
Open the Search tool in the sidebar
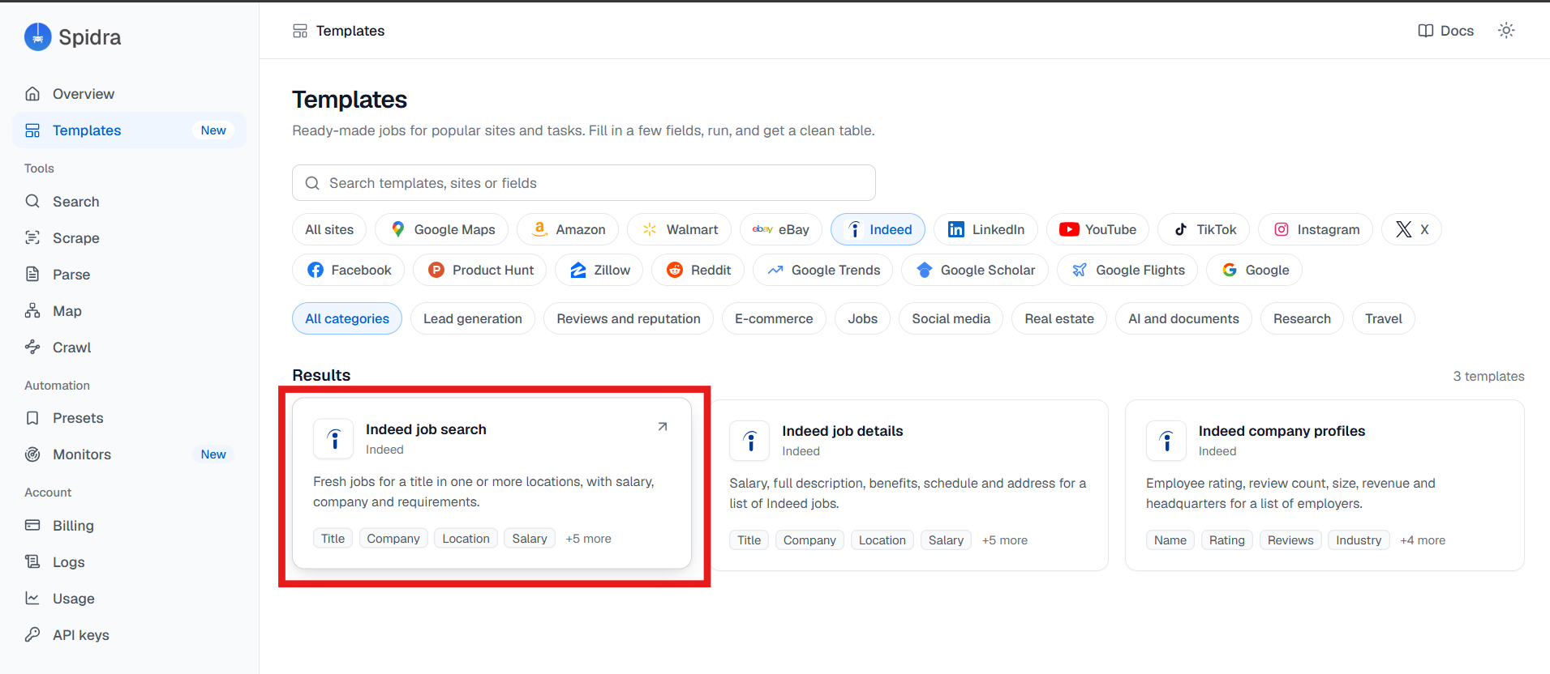coord(130,202)
